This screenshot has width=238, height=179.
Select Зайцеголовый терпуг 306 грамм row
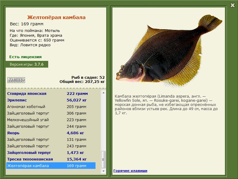[51, 113]
